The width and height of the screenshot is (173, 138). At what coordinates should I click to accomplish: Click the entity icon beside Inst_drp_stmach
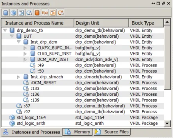[26, 77]
